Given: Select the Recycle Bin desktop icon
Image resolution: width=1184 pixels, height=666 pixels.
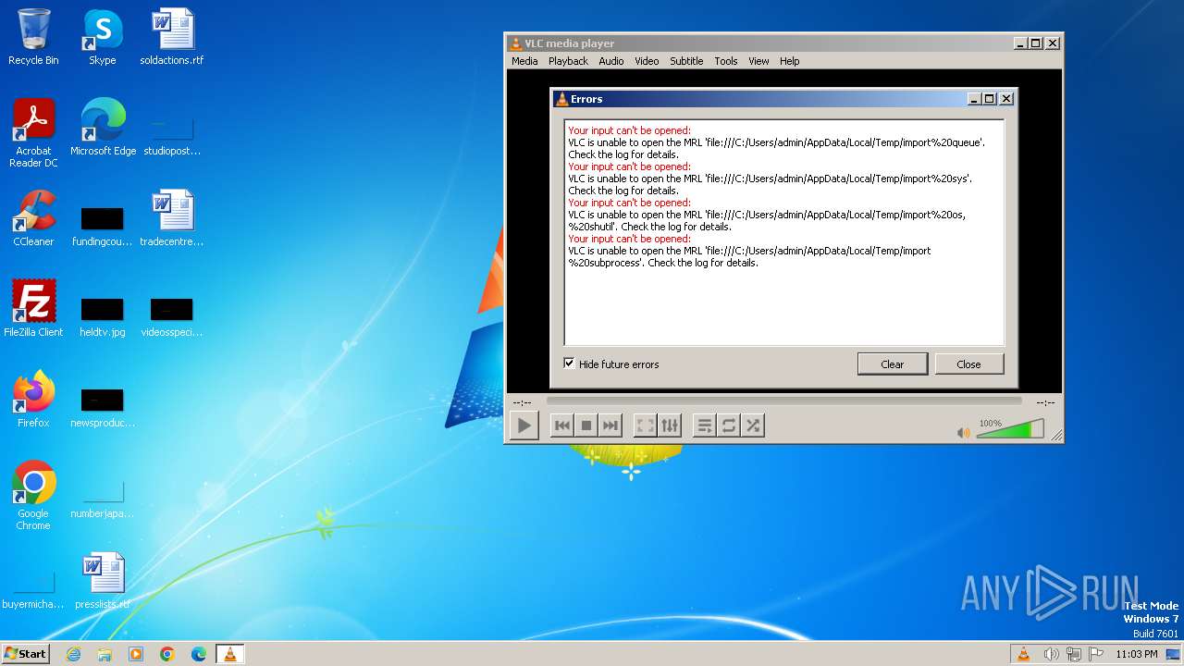Looking at the screenshot, I should (33, 37).
